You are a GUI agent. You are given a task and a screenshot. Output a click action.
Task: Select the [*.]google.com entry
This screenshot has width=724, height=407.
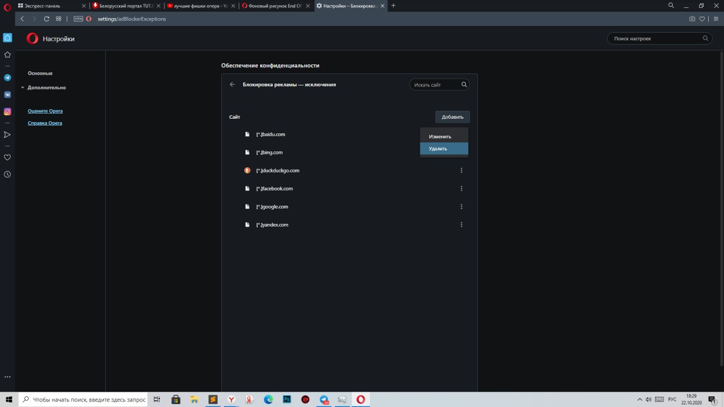[x=272, y=207]
